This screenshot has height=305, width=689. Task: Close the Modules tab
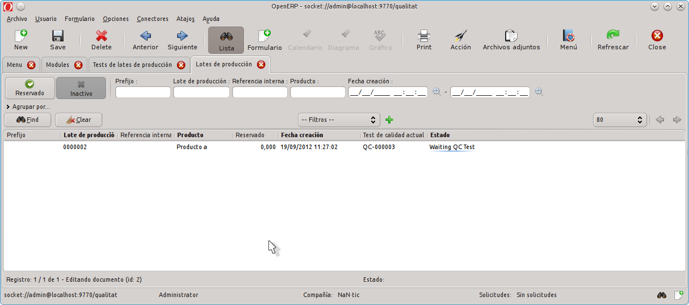[78, 65]
